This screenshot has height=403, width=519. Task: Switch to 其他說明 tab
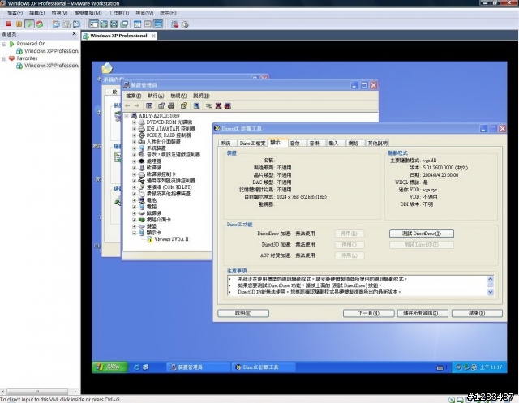tap(377, 143)
